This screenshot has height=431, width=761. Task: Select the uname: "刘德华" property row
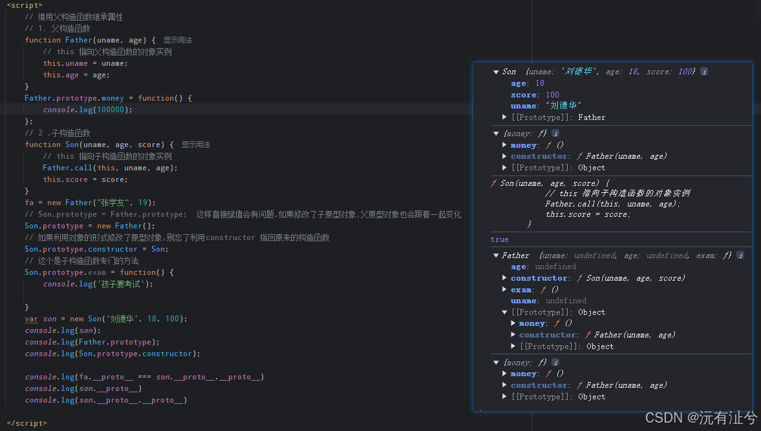[546, 106]
